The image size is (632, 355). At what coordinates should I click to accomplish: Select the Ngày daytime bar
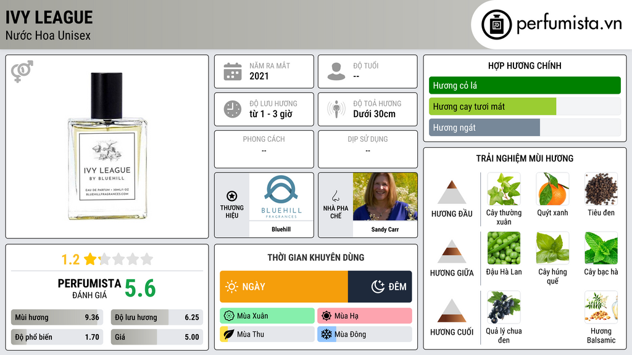pos(284,287)
